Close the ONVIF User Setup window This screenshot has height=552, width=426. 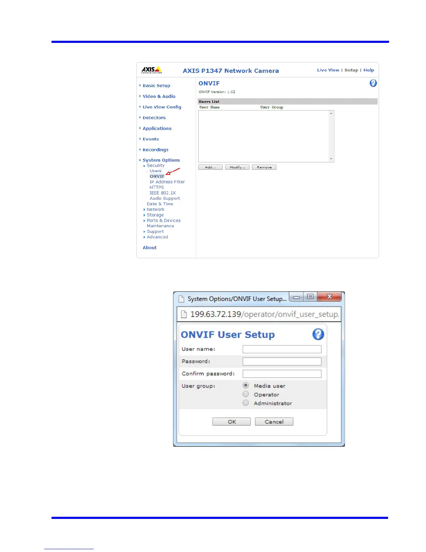(x=330, y=297)
